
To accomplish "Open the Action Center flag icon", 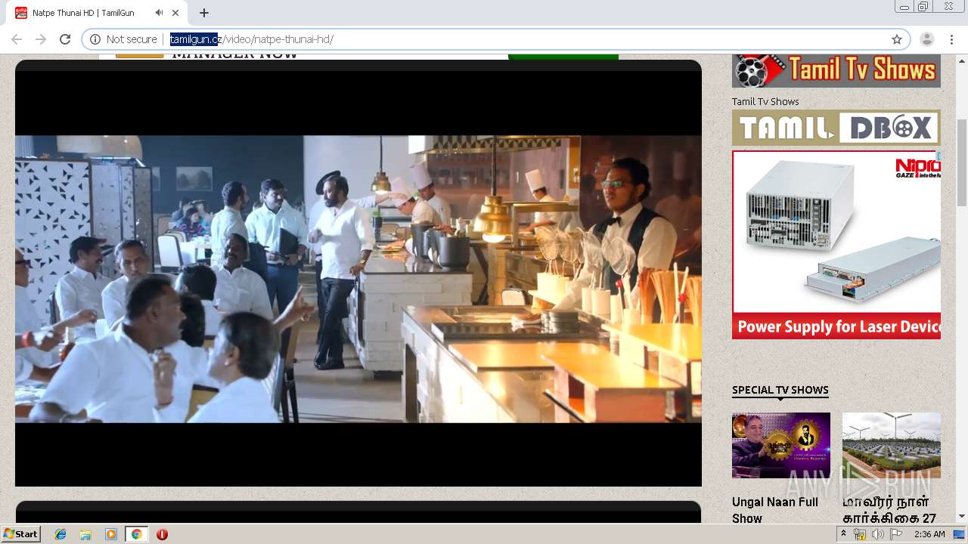I will tap(896, 534).
